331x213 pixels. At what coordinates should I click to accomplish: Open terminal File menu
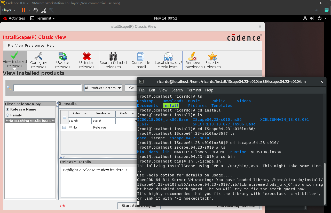[142, 90]
